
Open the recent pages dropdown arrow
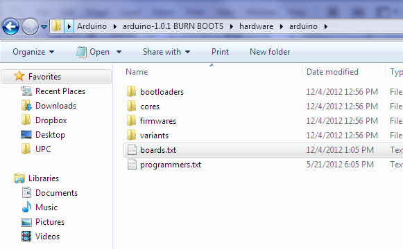tap(44, 27)
